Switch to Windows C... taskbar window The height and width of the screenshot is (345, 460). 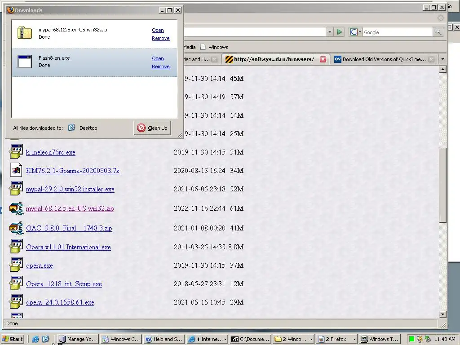121,339
